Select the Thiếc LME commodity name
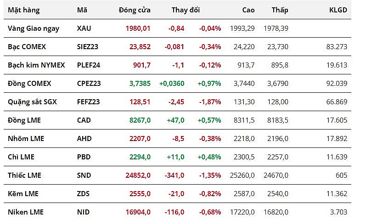The image size is (366, 220). (x=24, y=175)
